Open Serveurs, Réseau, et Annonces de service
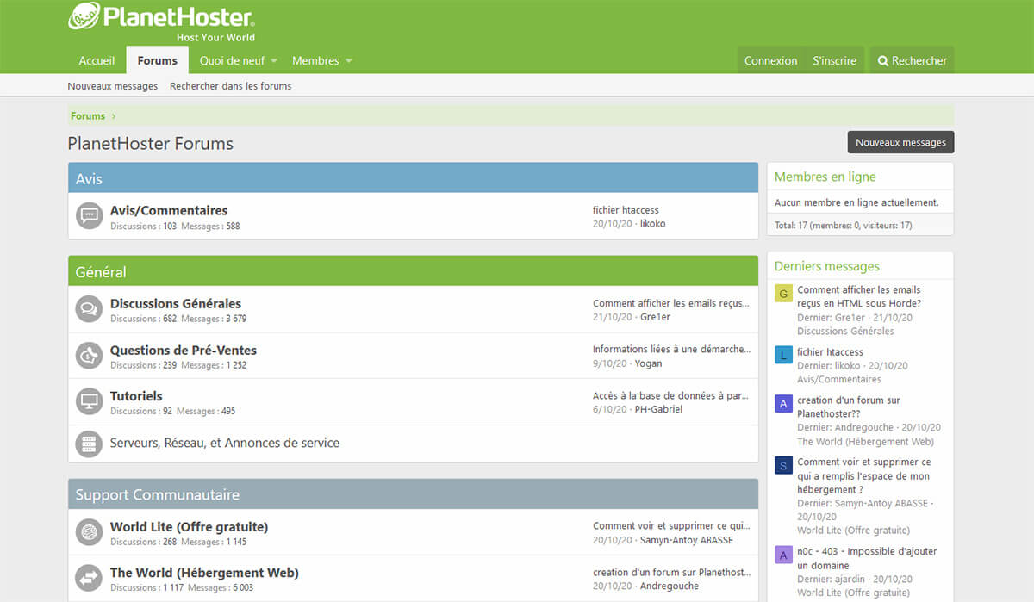The height and width of the screenshot is (602, 1034). (225, 443)
